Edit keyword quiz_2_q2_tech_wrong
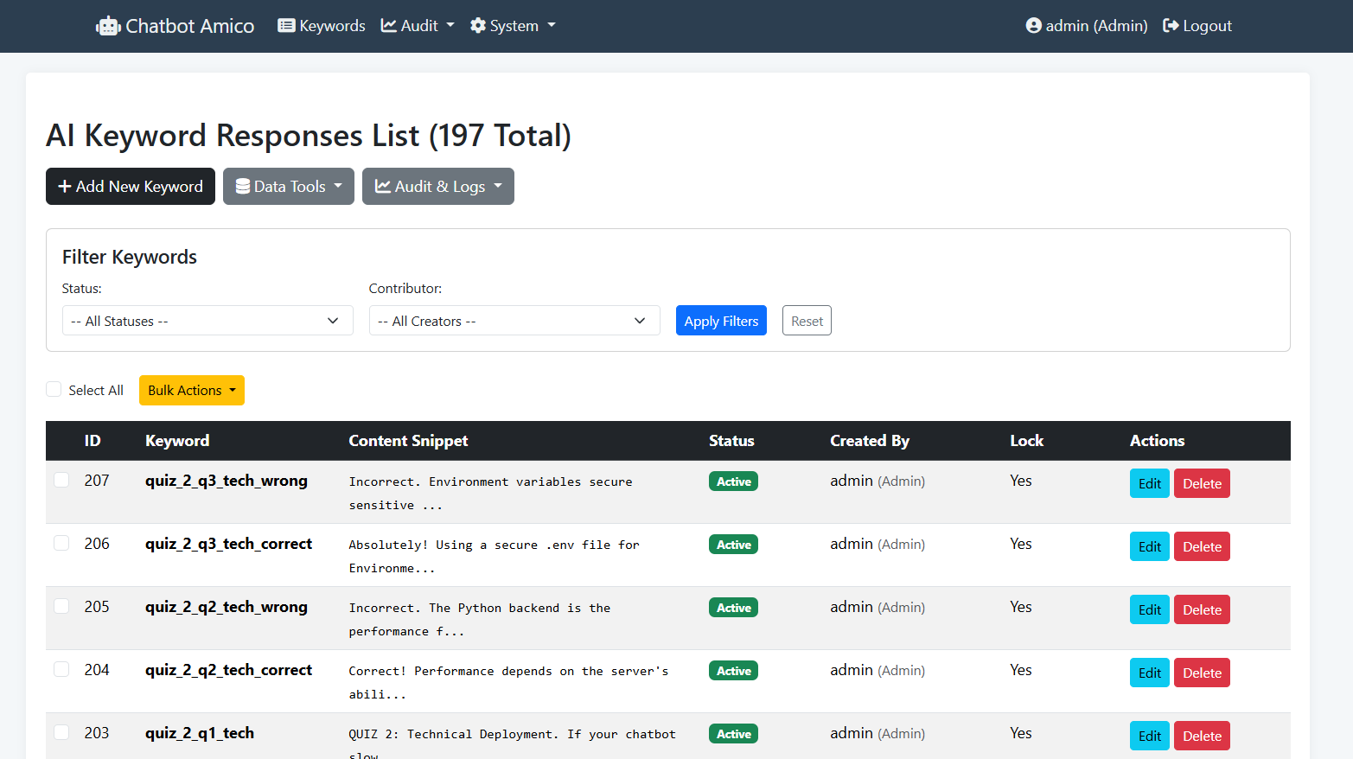 click(1150, 609)
